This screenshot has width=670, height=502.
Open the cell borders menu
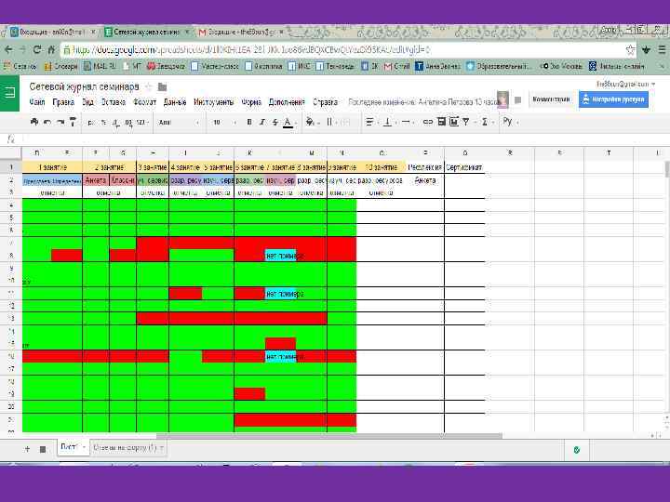(329, 122)
